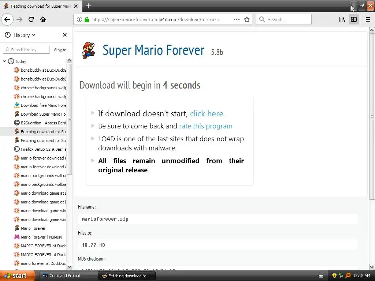Viewport: 375px width, 281px height.
Task: Open the View dropdown in history
Action: [60, 50]
